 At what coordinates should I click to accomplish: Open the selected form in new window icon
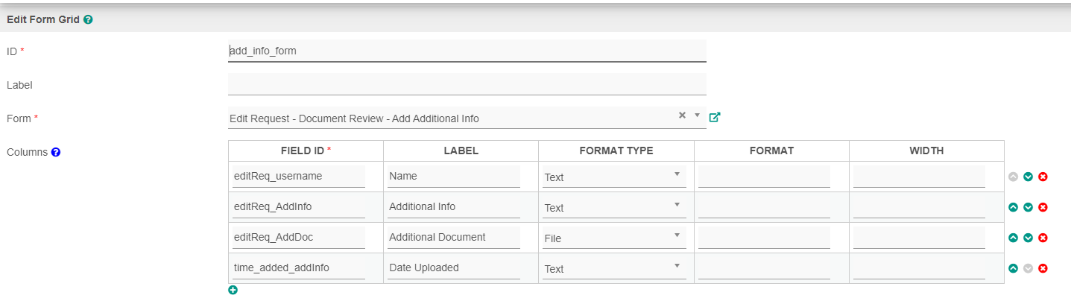coord(715,117)
